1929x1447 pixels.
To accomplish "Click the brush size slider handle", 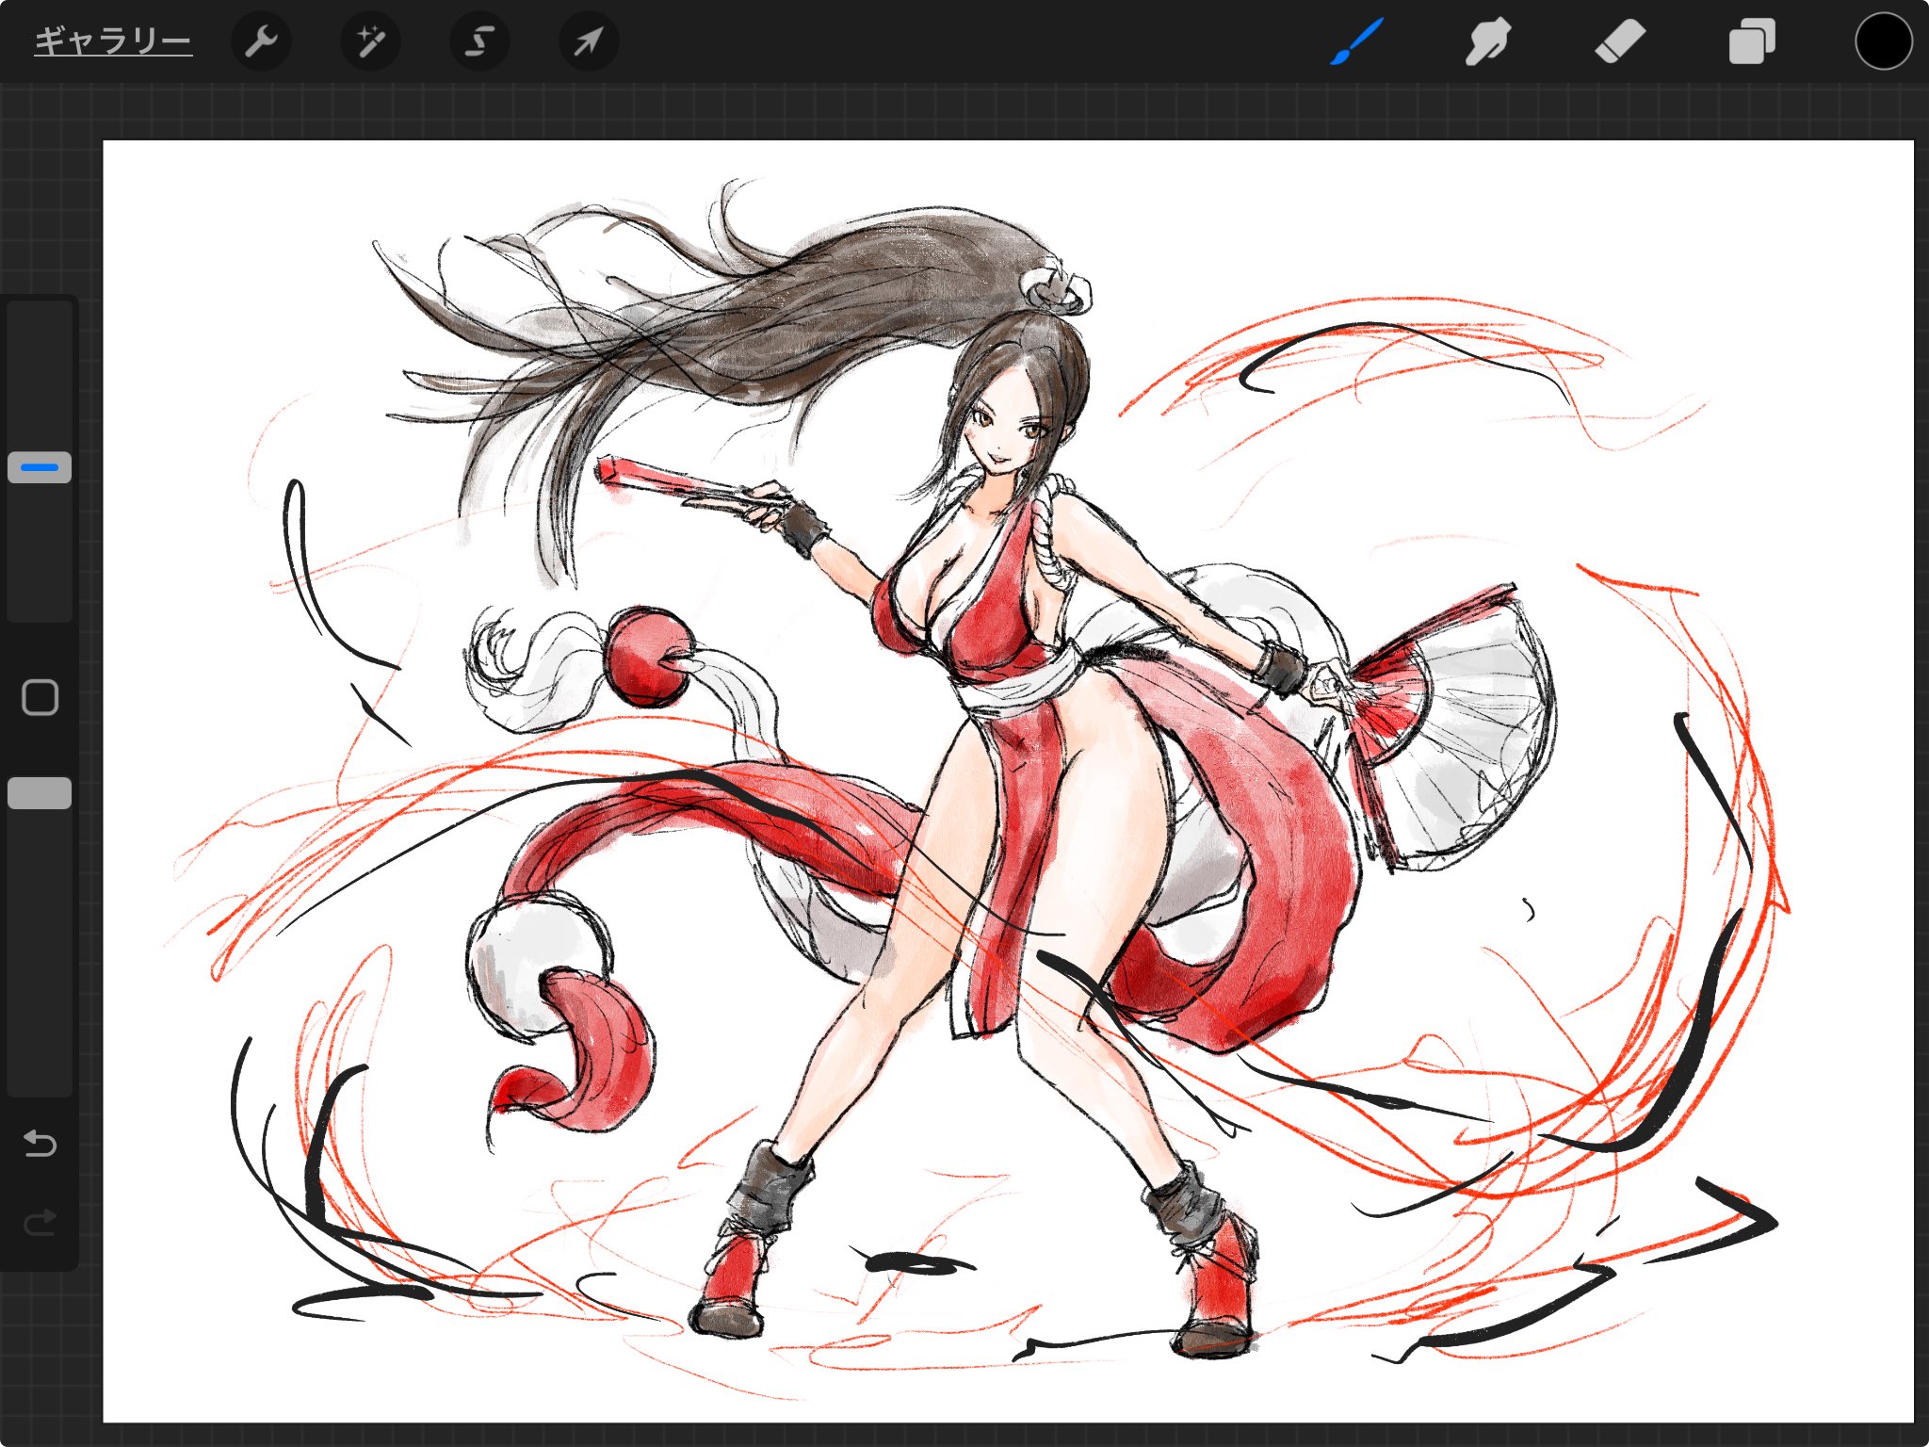I will click(40, 467).
